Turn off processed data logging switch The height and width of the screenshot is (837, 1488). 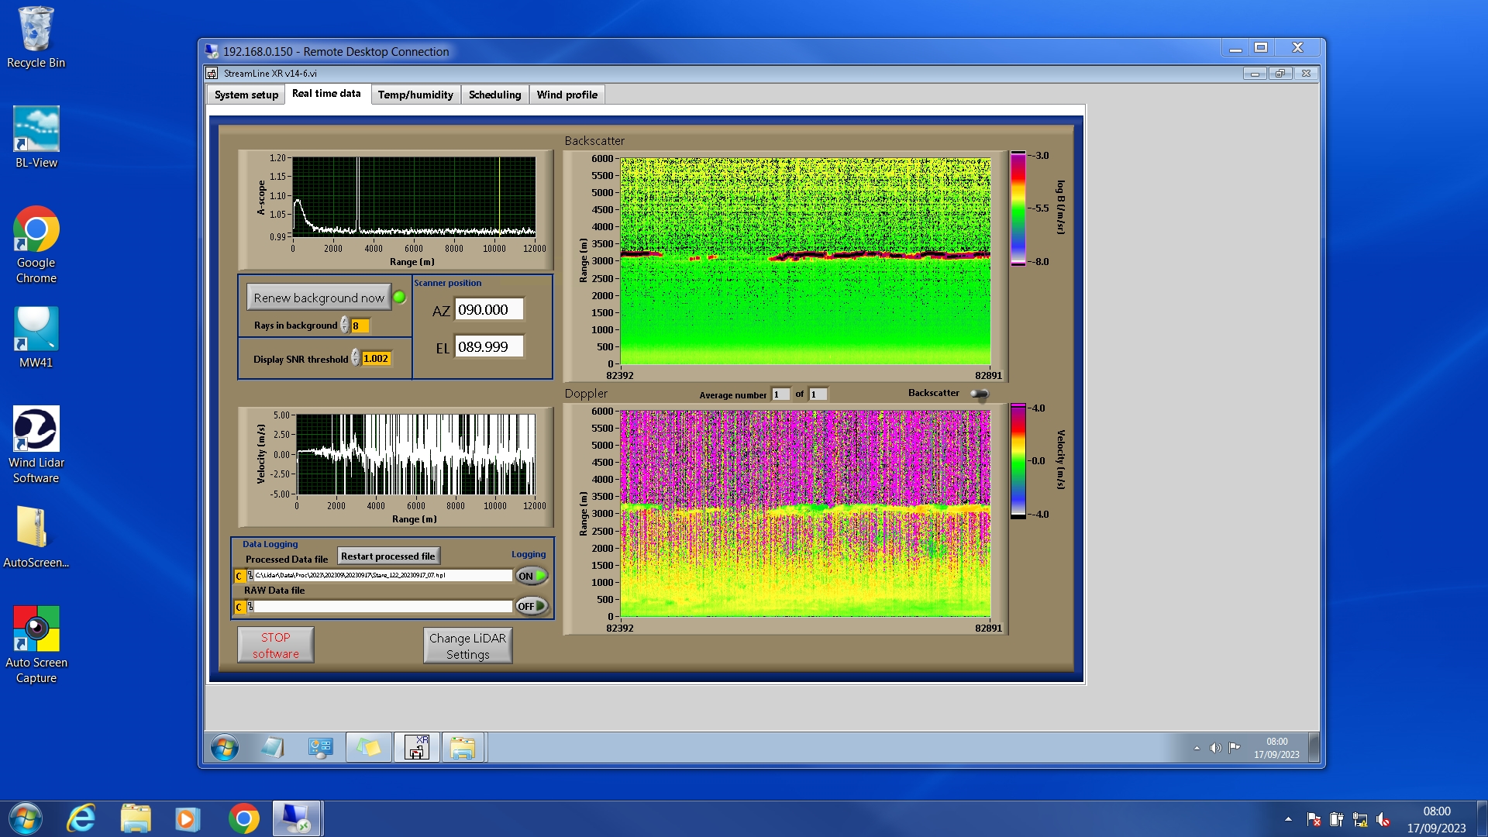(532, 576)
